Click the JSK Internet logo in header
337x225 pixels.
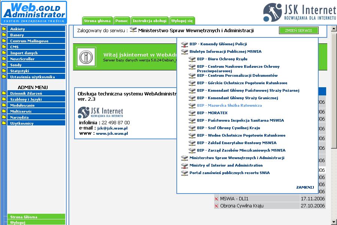[300, 12]
